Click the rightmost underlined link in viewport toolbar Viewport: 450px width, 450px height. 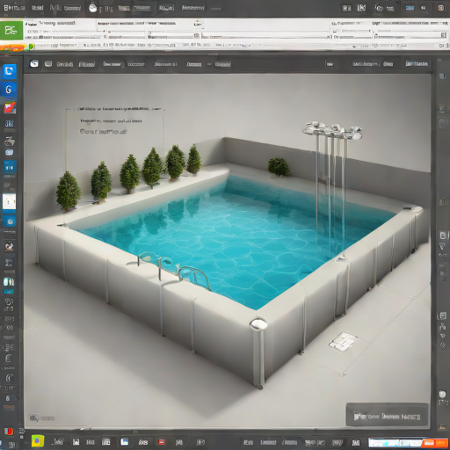click(417, 63)
